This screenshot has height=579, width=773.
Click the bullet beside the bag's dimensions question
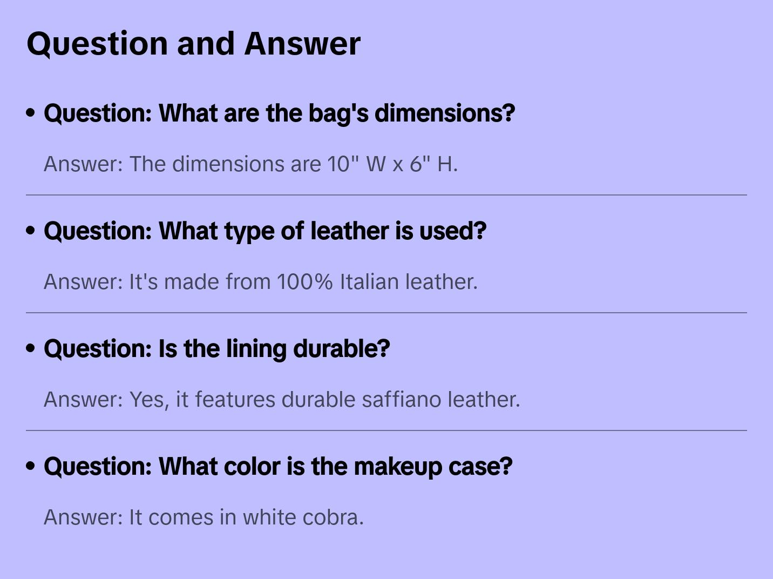tap(31, 113)
